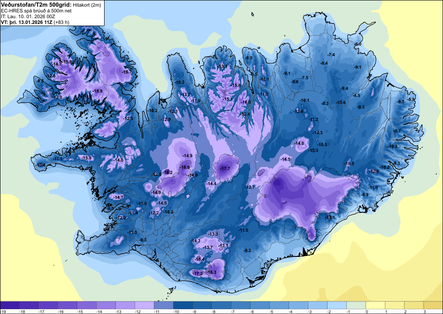
Task: Click the -11.4 temperature label
Action: click(133, 213)
